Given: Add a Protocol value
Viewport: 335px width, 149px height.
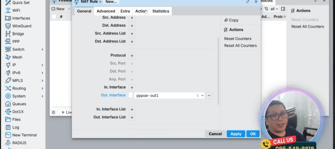Looking at the screenshot, I should tap(132, 56).
